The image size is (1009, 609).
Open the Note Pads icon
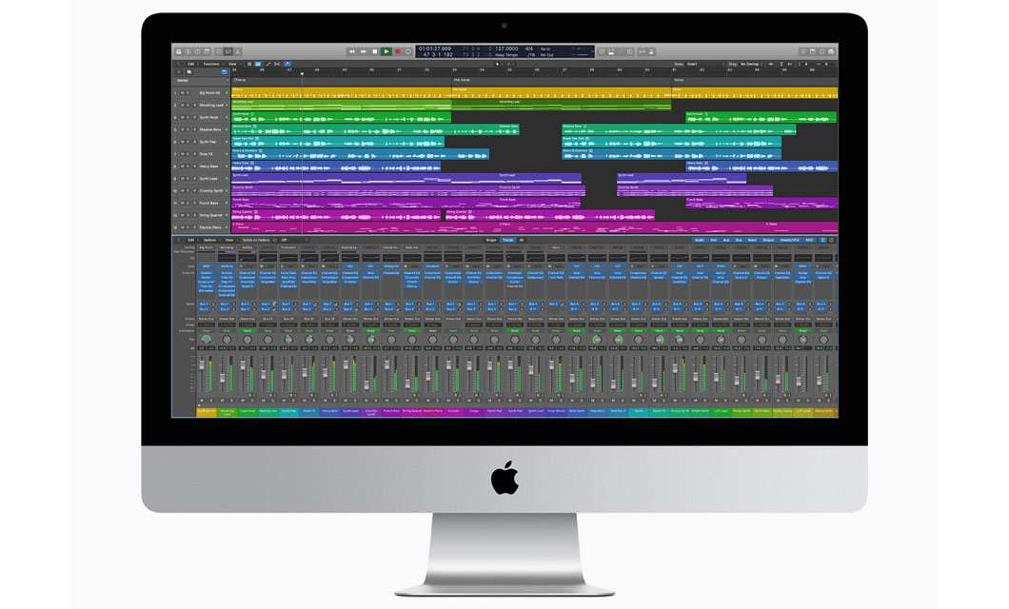[813, 51]
